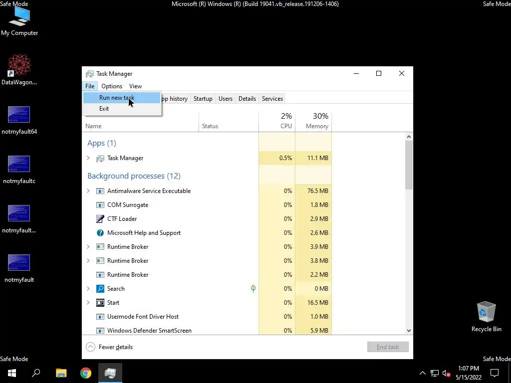Launch Google Chrome from taskbar
The image size is (511, 383).
[86, 373]
